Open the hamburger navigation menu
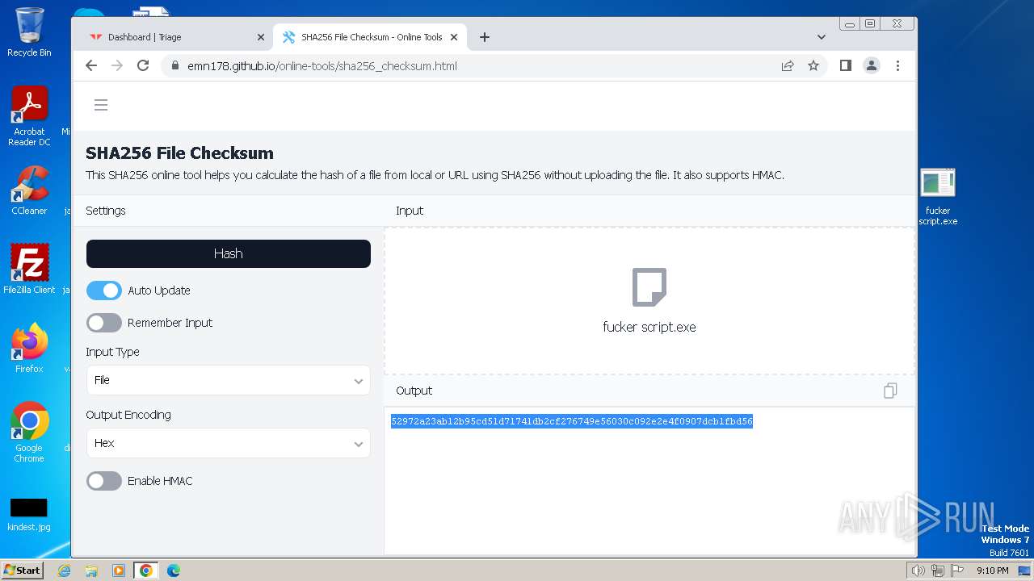Screen dimensions: 1034x581 tap(101, 105)
